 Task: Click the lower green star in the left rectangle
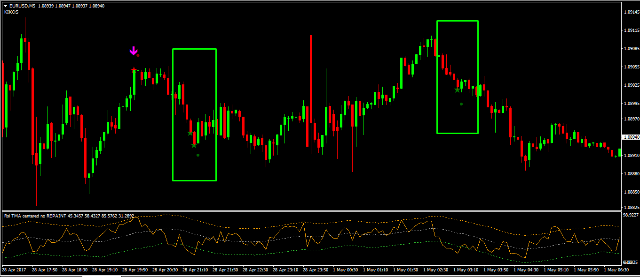pyautogui.click(x=194, y=145)
